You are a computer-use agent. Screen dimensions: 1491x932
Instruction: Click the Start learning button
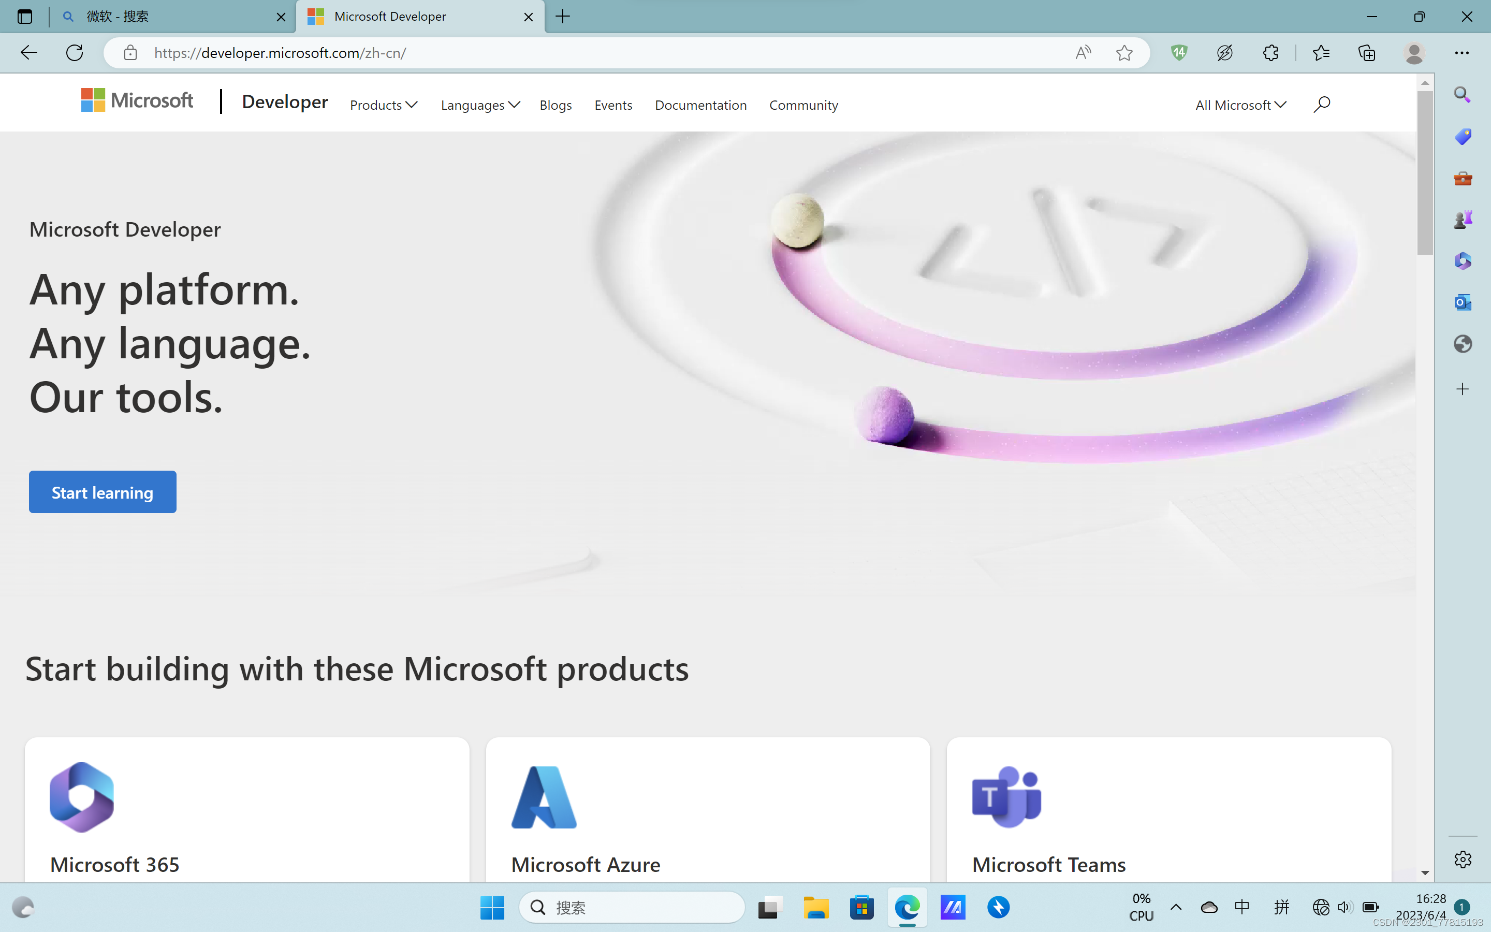103,492
